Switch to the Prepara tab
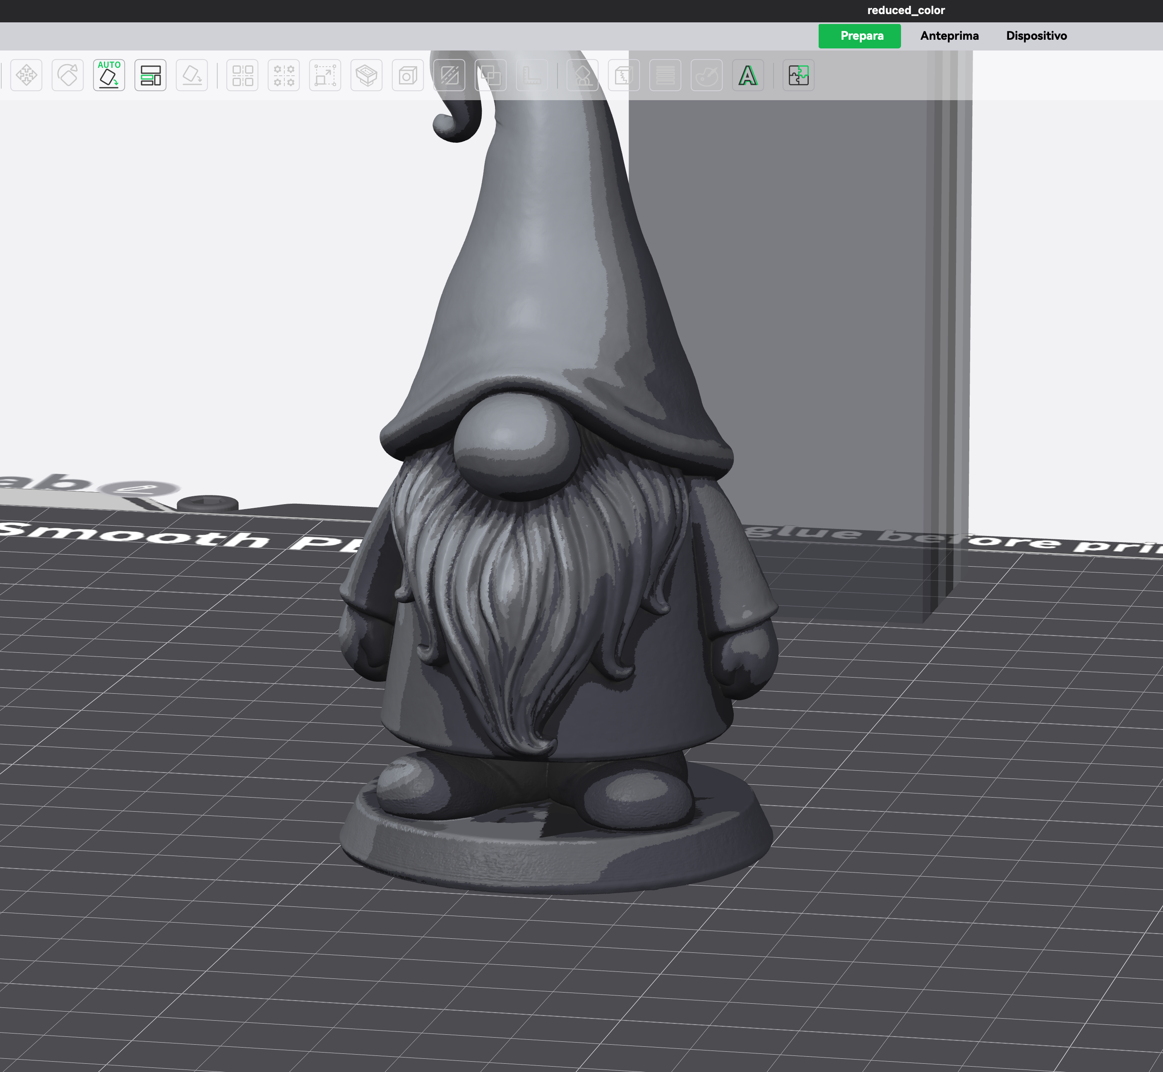1163x1072 pixels. [860, 36]
